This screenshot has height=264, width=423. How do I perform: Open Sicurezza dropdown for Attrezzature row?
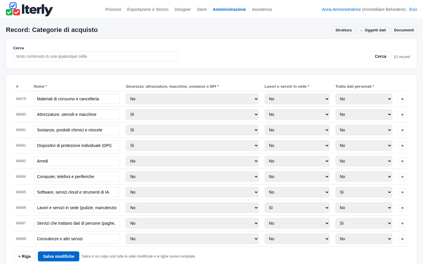192,114
